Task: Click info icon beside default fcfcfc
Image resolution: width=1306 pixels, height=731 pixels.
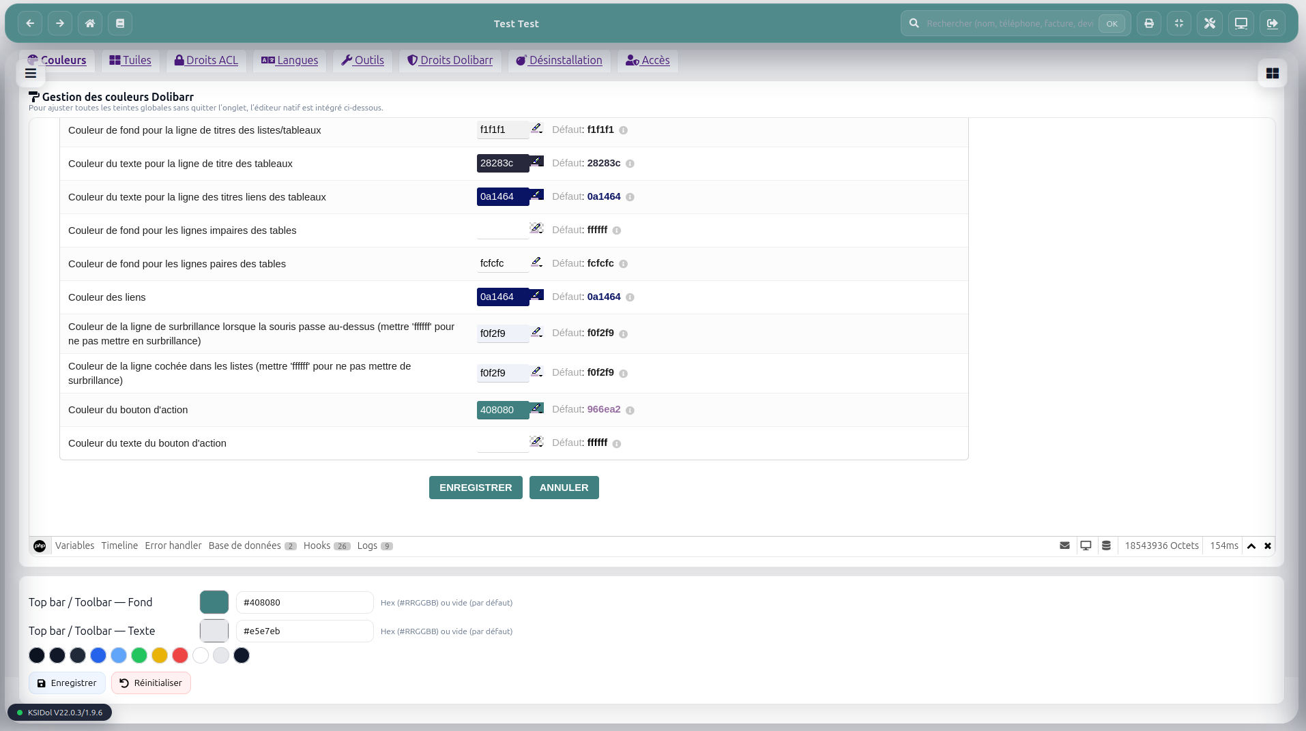Action: [623, 264]
